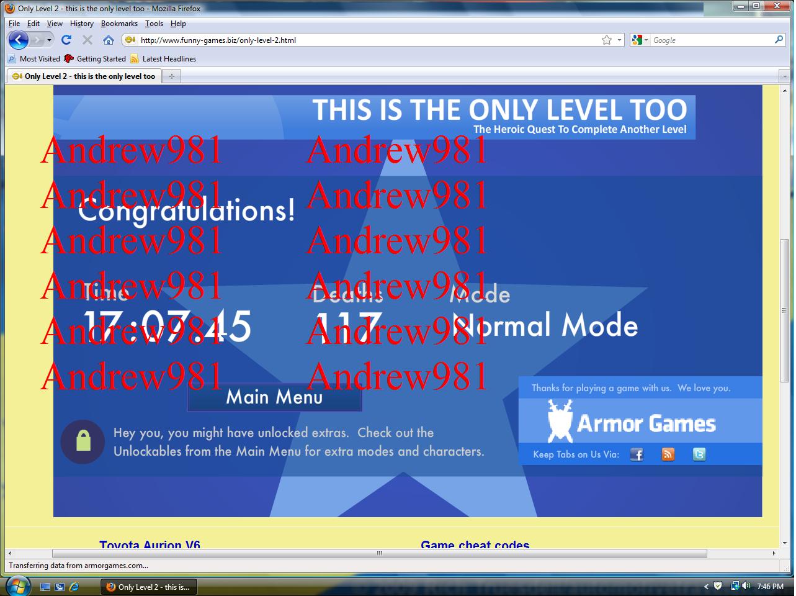Open the History menu
This screenshot has height=596, width=796.
click(x=82, y=24)
